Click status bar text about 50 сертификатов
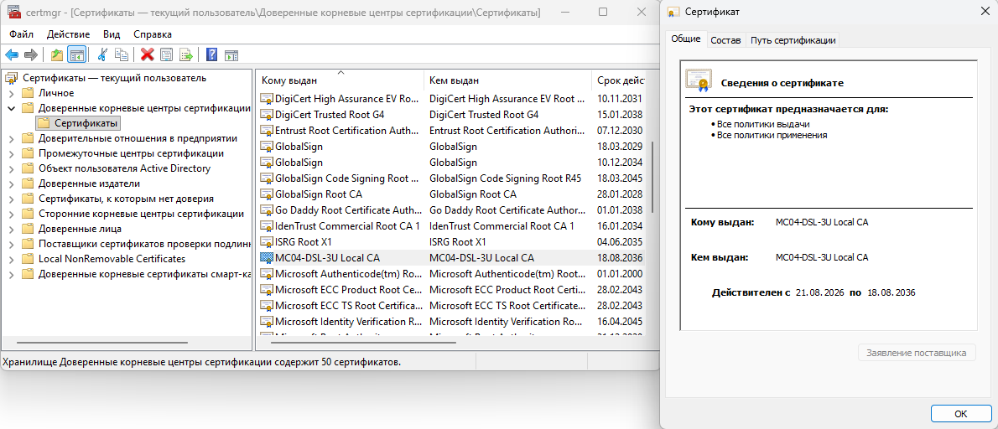The width and height of the screenshot is (998, 429). [x=202, y=362]
